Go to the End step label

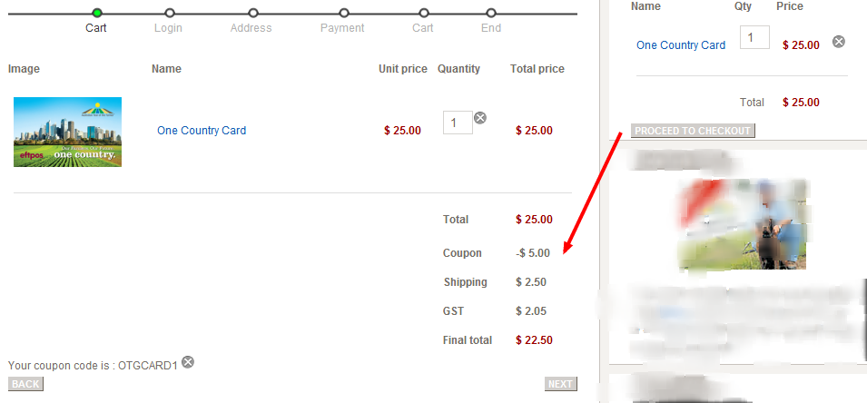pos(491,27)
